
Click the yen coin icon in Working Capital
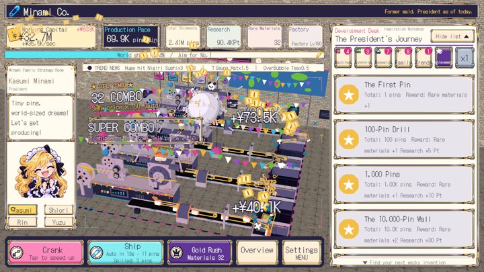click(14, 34)
